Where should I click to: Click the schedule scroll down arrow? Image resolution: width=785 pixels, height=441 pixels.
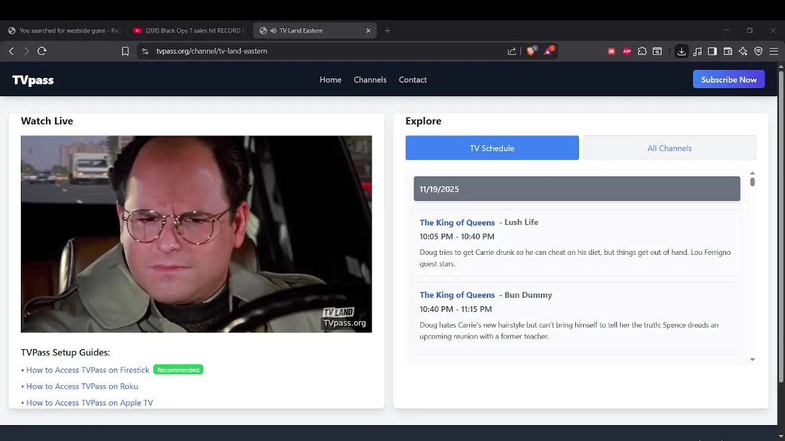tap(752, 360)
